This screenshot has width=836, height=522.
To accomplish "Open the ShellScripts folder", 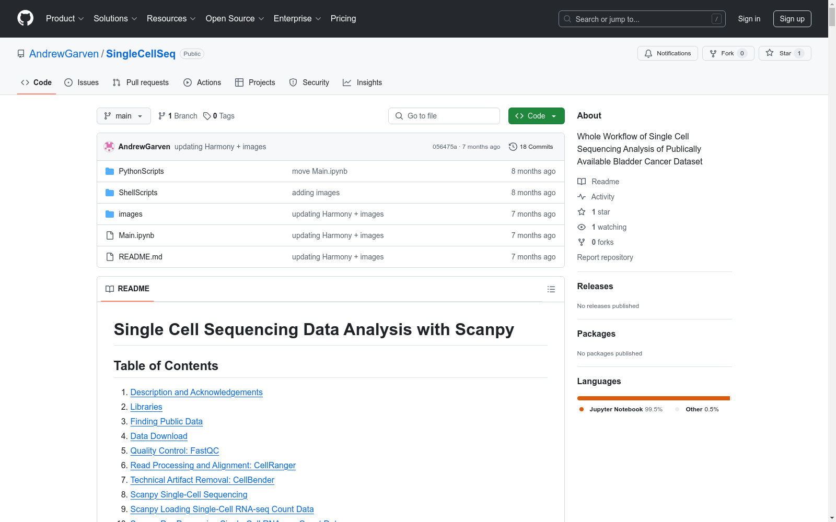I will (138, 193).
